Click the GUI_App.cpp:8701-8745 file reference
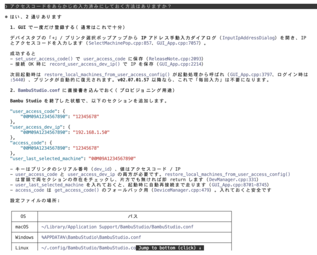The image size is (317, 255). (239, 185)
